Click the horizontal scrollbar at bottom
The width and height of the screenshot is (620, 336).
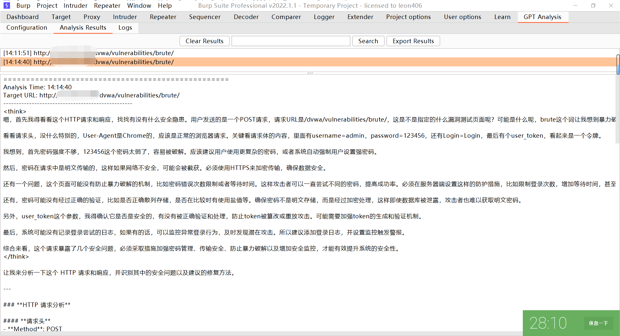262,333
